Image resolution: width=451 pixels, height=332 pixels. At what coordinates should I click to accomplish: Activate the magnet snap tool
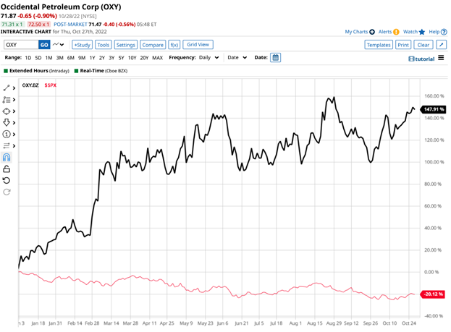pyautogui.click(x=7, y=157)
